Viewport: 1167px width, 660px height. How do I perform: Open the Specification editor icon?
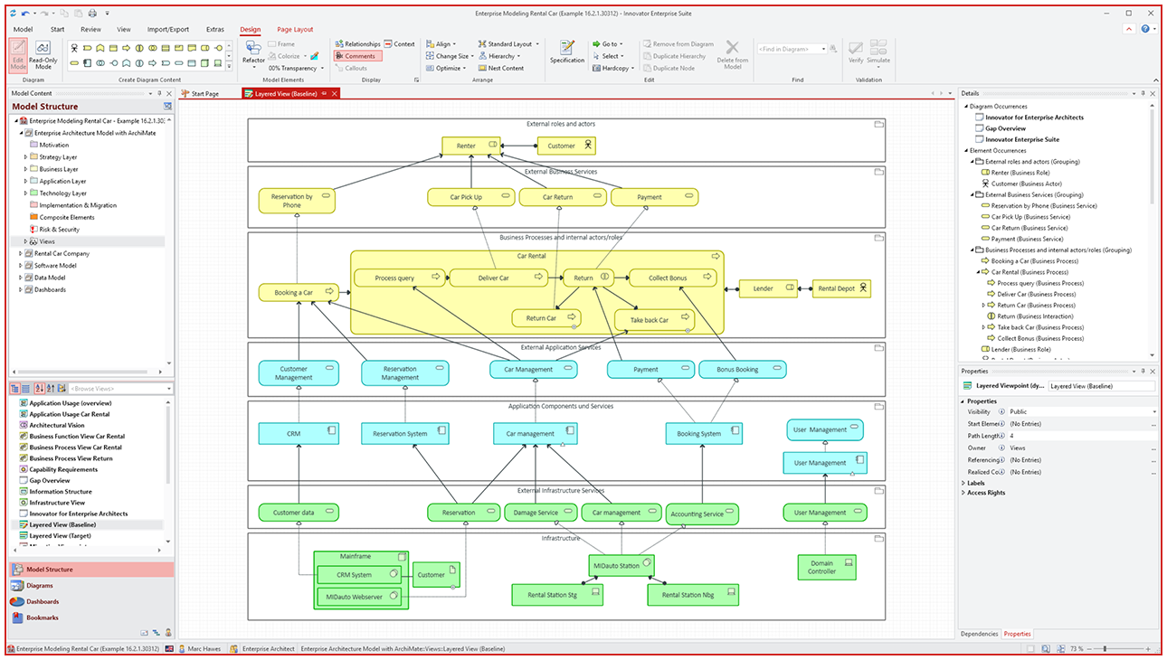pos(567,50)
